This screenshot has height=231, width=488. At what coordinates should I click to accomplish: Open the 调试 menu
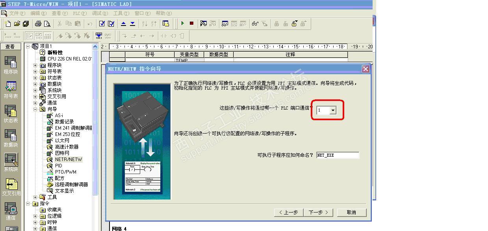pyautogui.click(x=100, y=13)
